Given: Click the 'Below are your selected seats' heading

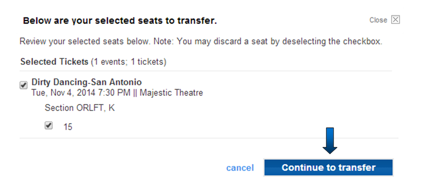Looking at the screenshot, I should (x=120, y=21).
